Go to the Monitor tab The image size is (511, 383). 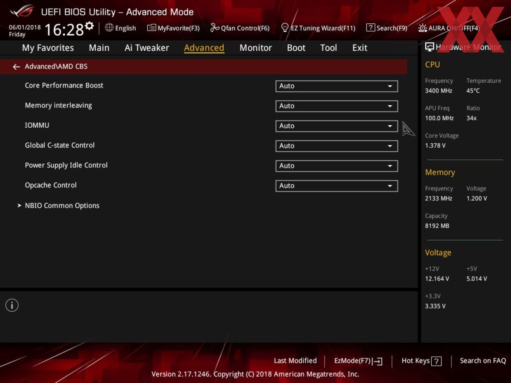[x=255, y=48]
